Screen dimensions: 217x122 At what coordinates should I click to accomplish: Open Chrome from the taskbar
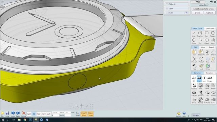[x=25, y=120]
